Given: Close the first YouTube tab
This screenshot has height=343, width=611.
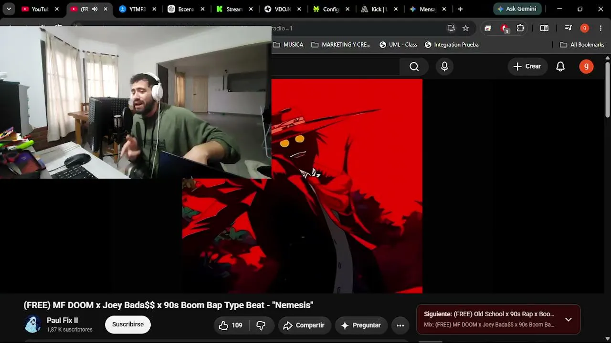Looking at the screenshot, I should point(57,9).
